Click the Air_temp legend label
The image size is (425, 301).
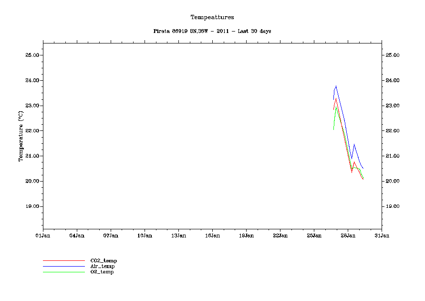coord(103,266)
